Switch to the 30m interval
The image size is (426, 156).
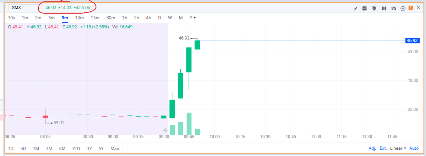point(111,17)
